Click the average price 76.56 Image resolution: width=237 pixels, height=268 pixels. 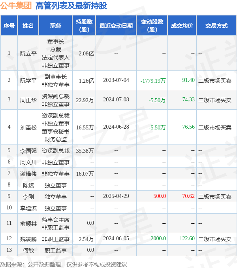click(x=188, y=127)
